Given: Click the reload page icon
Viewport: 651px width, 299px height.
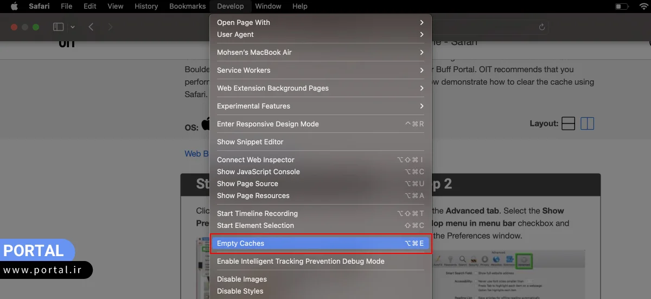Looking at the screenshot, I should (541, 27).
